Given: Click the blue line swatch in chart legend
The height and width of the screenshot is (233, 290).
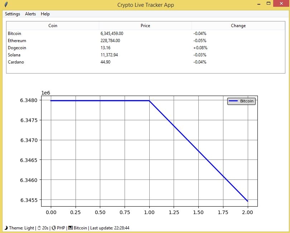Looking at the screenshot, I should click(x=233, y=101).
